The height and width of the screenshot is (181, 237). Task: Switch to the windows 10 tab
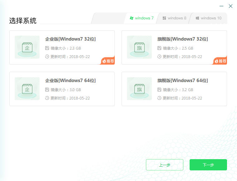(209, 18)
